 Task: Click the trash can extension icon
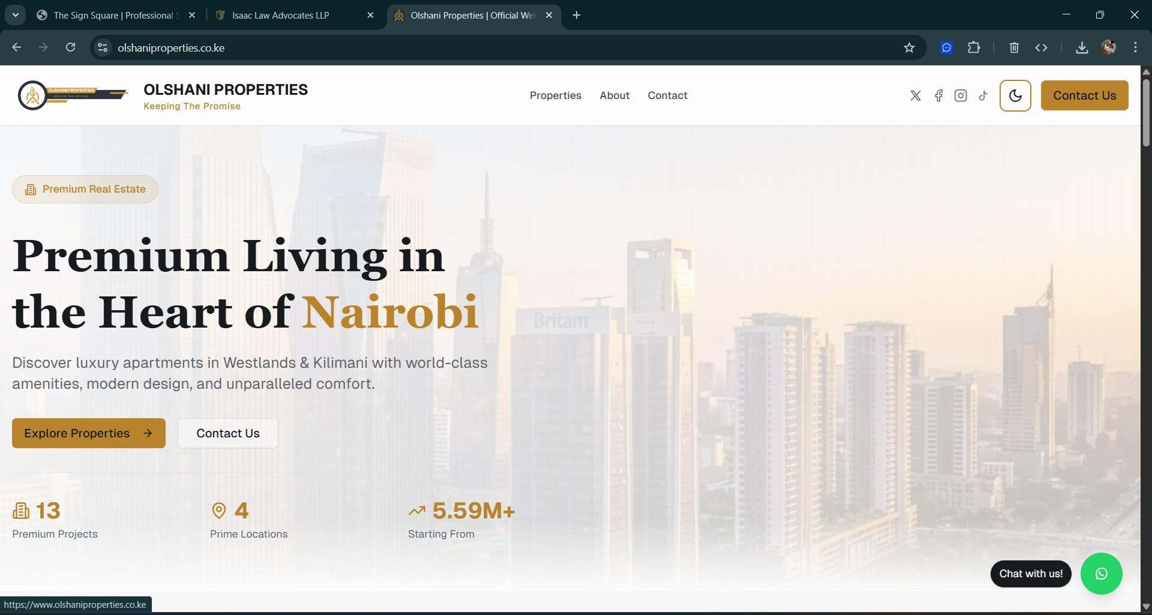pos(1014,47)
